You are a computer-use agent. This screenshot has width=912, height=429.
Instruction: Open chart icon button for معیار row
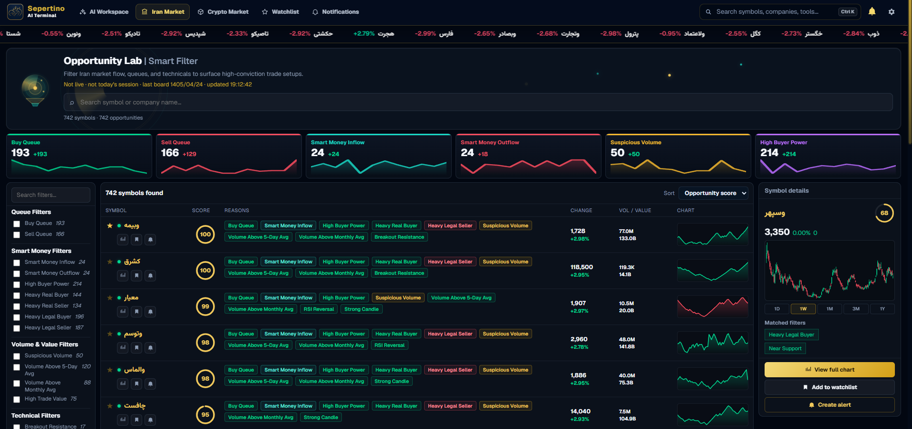(x=123, y=311)
